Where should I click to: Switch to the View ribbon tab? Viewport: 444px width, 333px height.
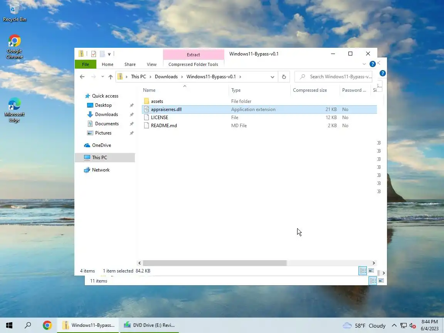click(151, 64)
